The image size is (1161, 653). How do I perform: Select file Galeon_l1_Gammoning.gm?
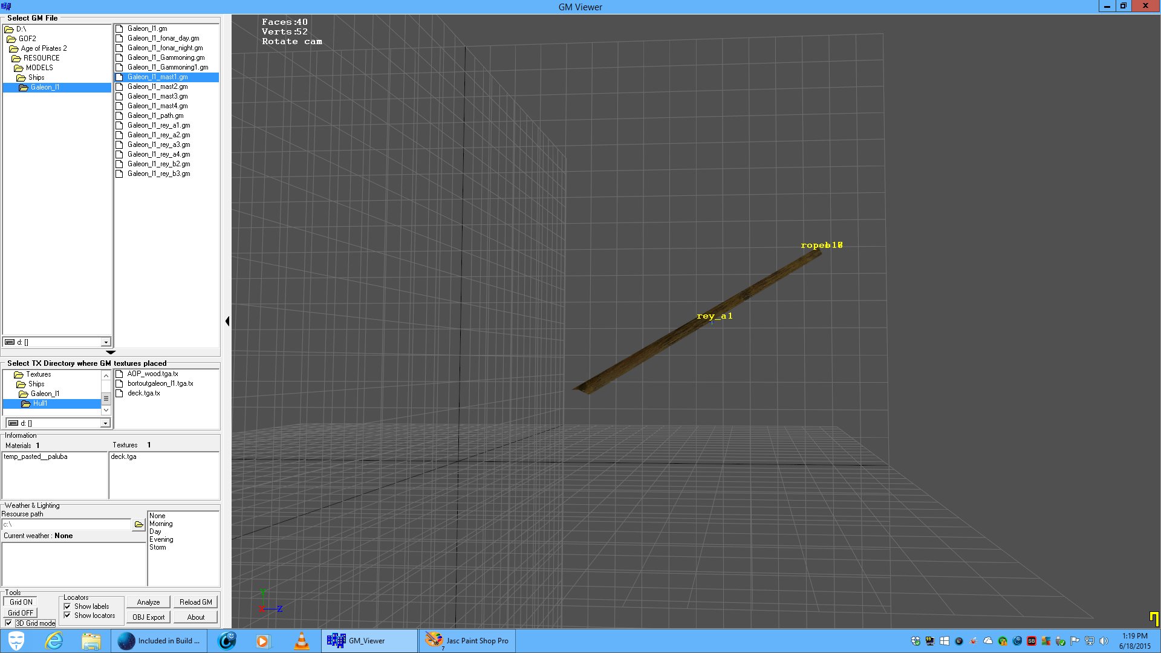[x=166, y=57]
